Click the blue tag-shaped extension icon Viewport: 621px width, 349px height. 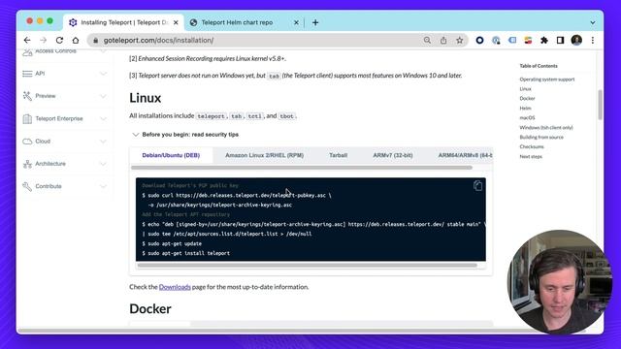point(512,40)
